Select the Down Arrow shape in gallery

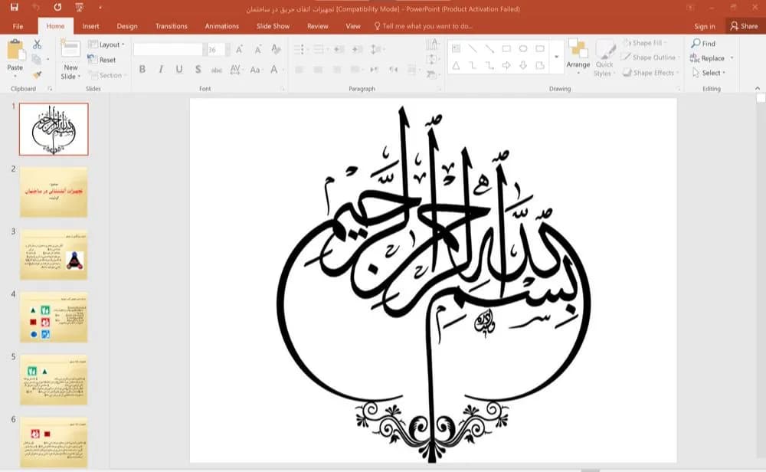522,65
